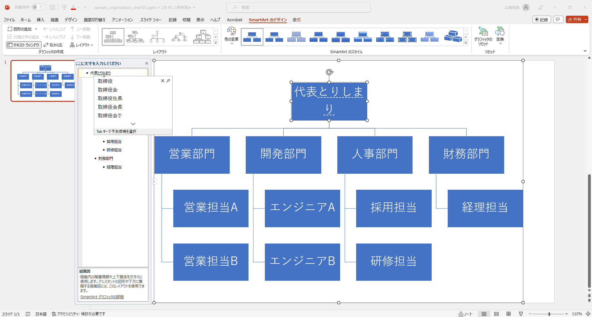The image size is (592, 317).
Task: Click 図形の追加 add shape icon
Action: (10, 29)
